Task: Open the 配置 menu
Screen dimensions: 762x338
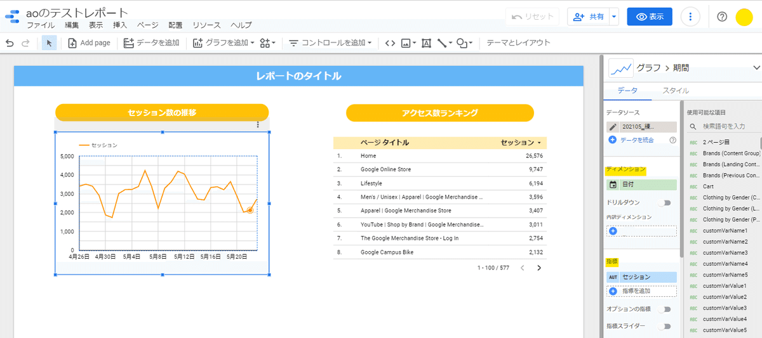Action: [x=175, y=25]
